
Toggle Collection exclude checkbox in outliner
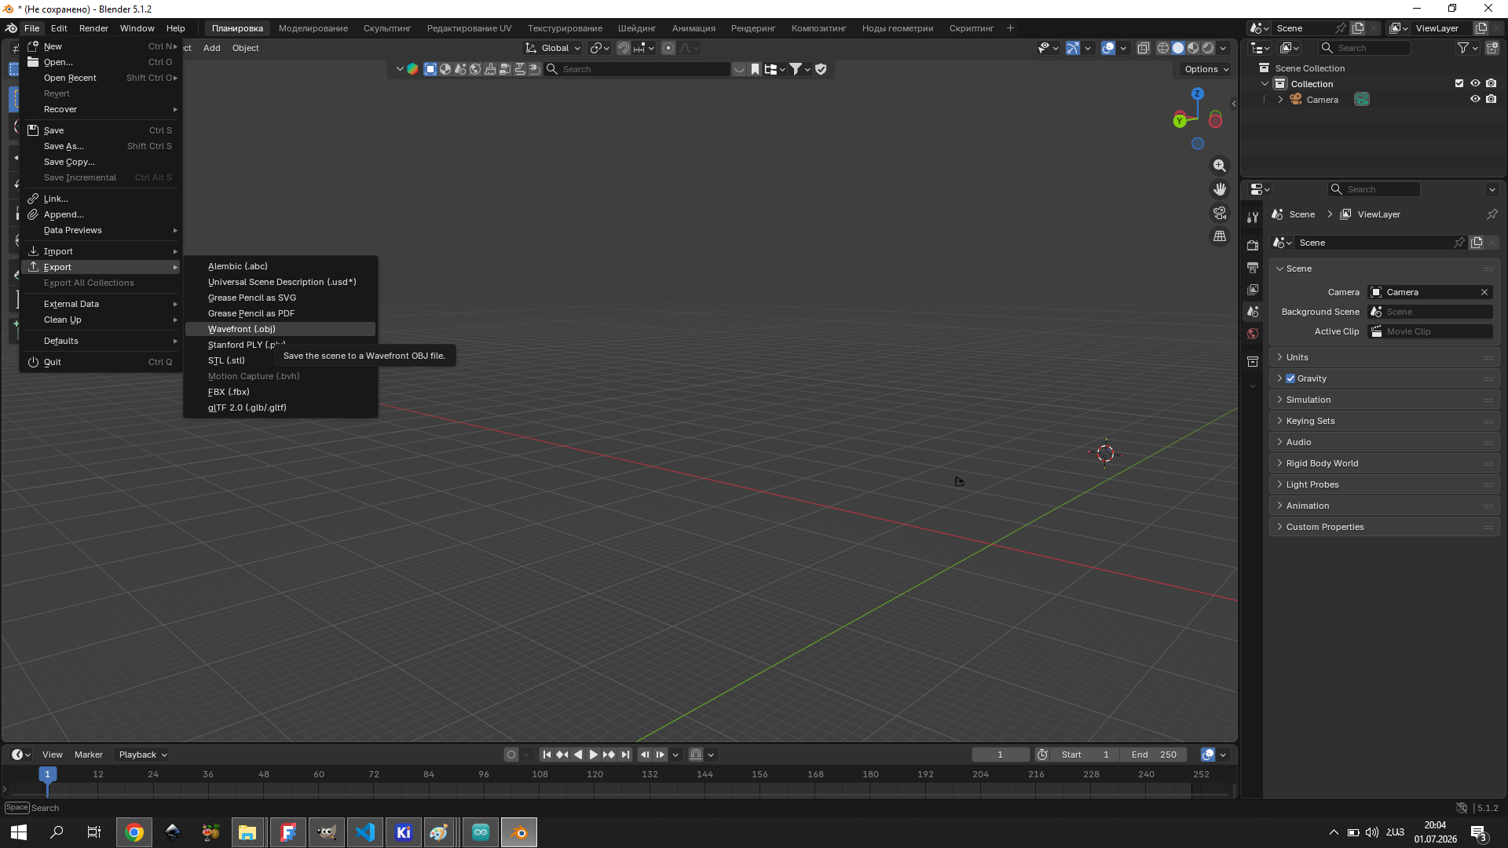point(1459,83)
